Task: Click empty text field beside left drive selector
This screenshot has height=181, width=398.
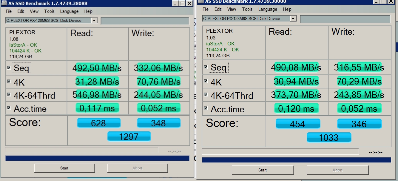Action: pyautogui.click(x=145, y=21)
